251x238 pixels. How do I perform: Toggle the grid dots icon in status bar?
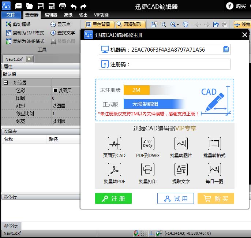[x=144, y=233]
